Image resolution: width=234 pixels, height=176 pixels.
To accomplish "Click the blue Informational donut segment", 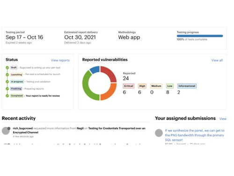I will tap(95, 69).
